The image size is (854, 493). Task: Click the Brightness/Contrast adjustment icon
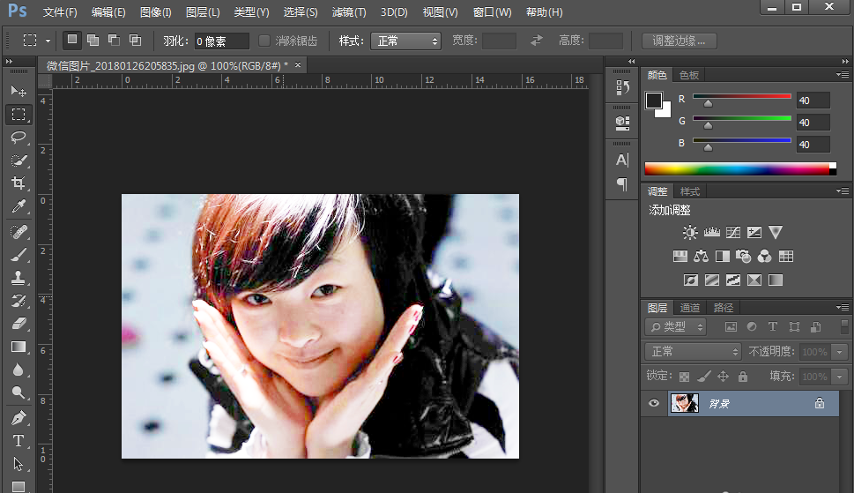pyautogui.click(x=689, y=233)
